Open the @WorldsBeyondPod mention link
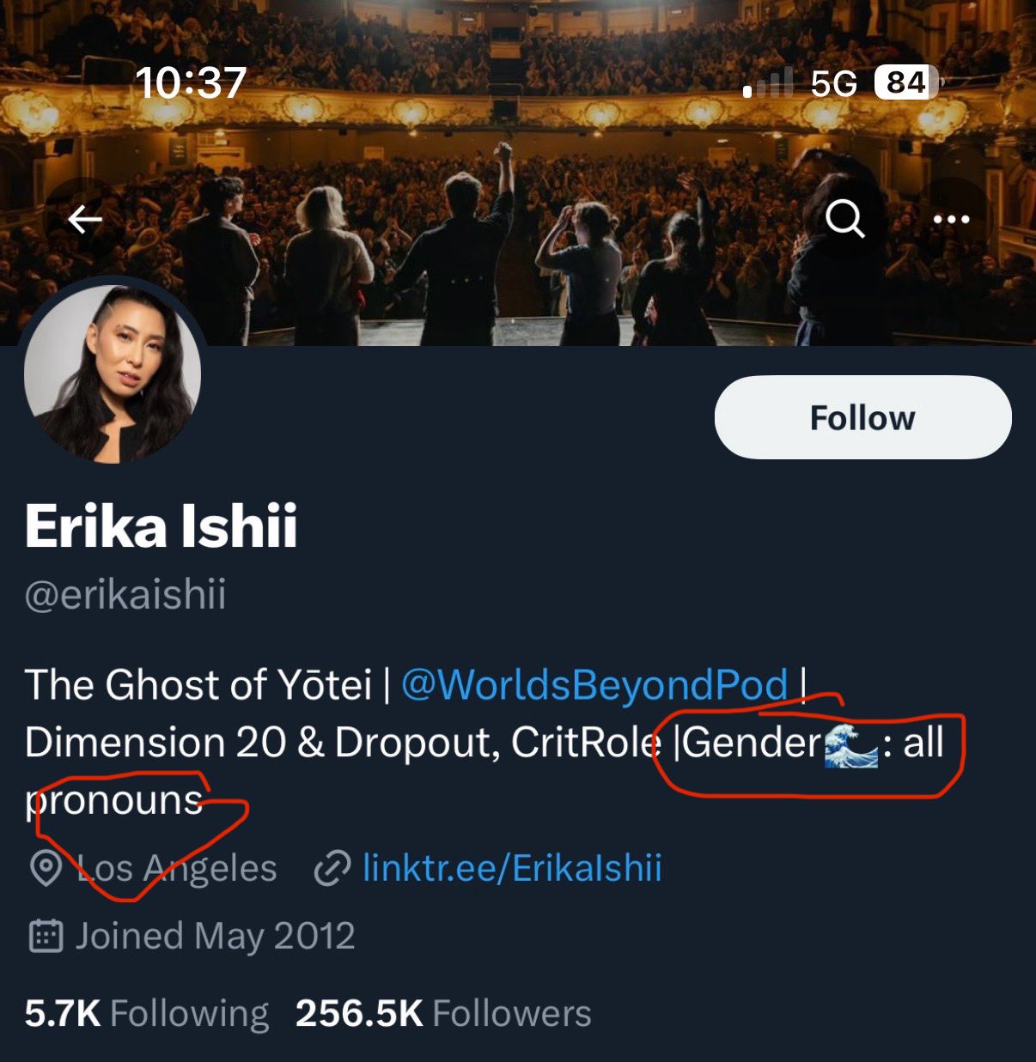 click(x=594, y=685)
